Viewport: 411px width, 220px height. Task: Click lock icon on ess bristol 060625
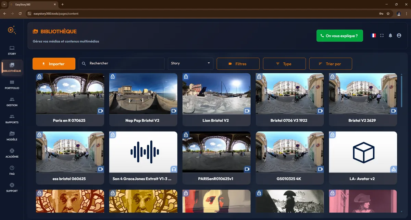coord(39,135)
